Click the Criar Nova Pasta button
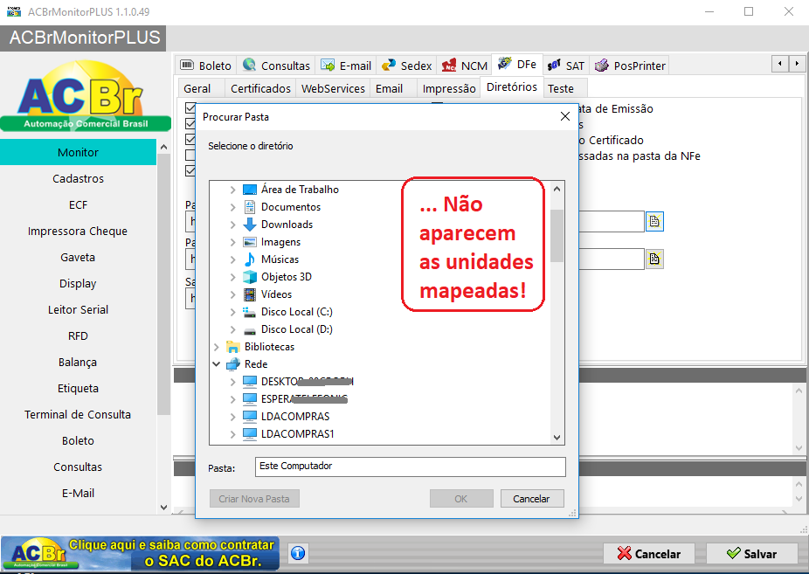 (254, 499)
